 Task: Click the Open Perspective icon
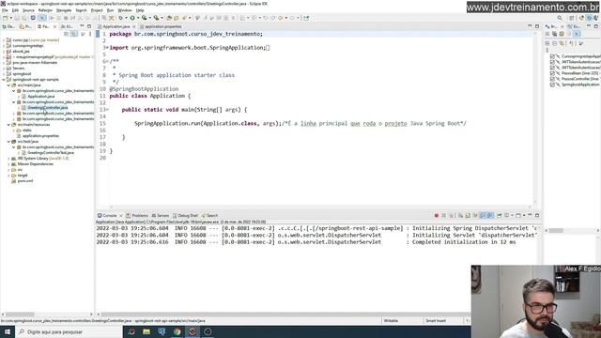tap(572, 18)
